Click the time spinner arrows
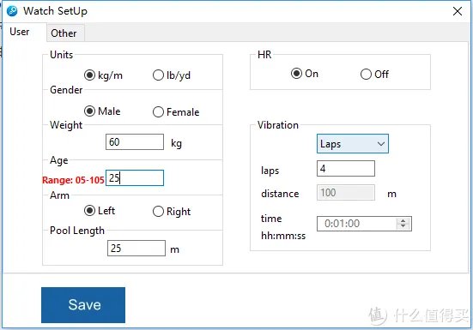Image resolution: width=473 pixels, height=330 pixels. (x=403, y=224)
